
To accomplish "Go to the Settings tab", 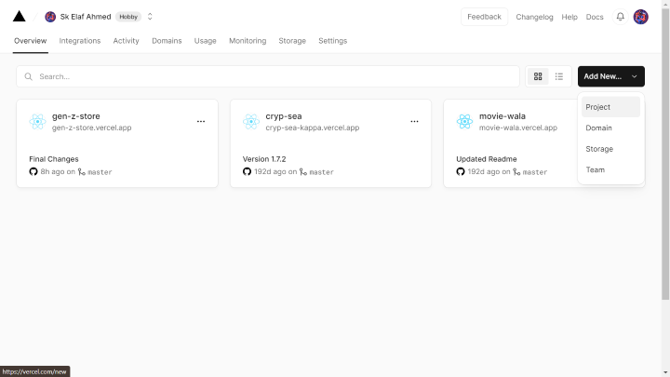I will pyautogui.click(x=332, y=41).
